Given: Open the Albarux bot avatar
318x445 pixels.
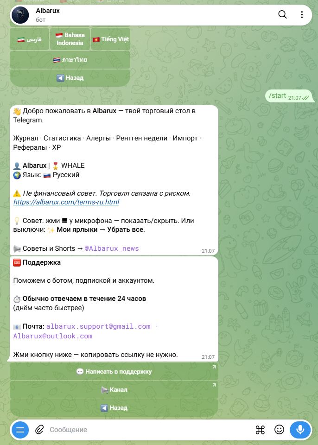Looking at the screenshot, I should coord(20,15).
